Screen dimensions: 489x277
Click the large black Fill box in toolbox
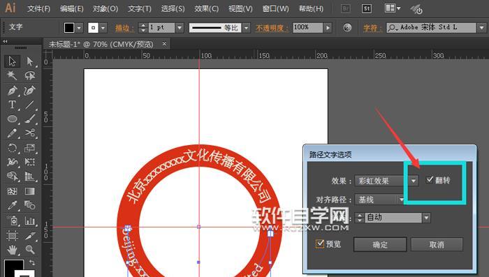[x=14, y=268]
